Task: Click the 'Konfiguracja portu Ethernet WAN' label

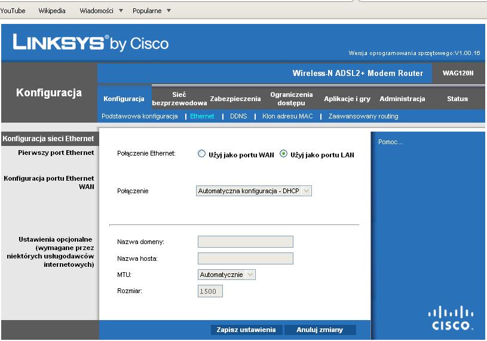Action: 49,182
